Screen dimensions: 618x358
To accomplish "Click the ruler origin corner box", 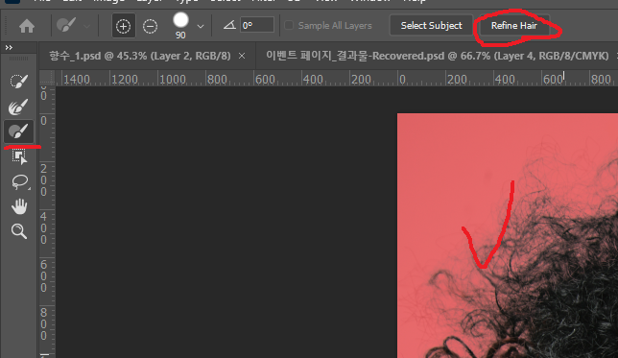I will [x=47, y=79].
